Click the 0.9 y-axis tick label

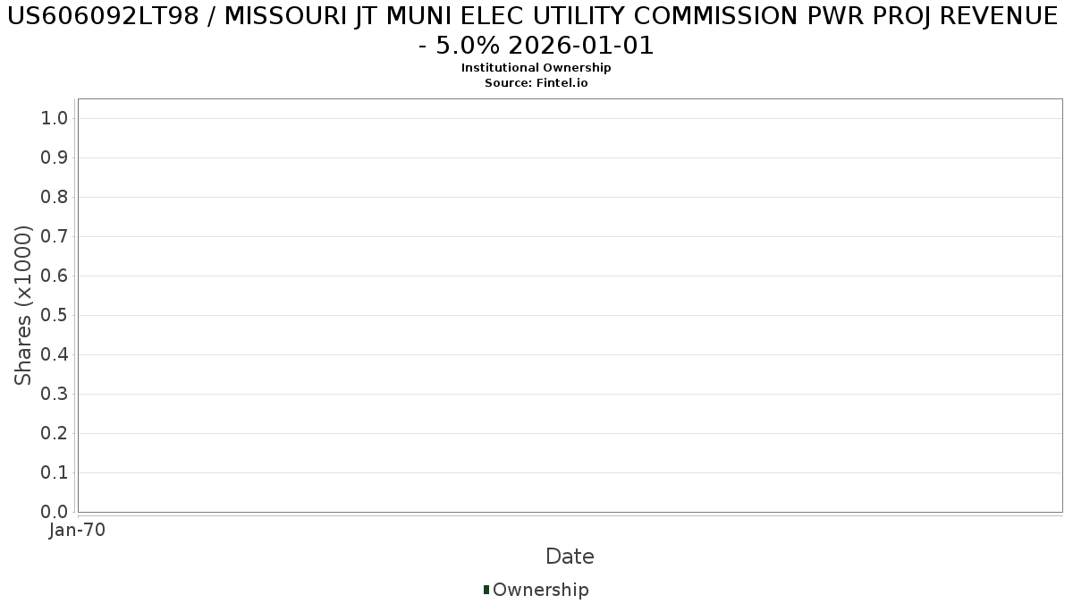55,158
